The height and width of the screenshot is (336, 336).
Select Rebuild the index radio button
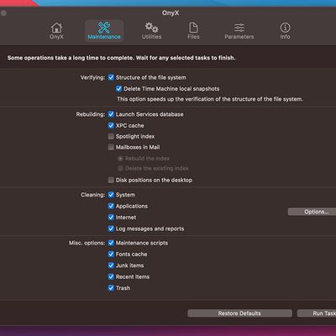pyautogui.click(x=120, y=159)
